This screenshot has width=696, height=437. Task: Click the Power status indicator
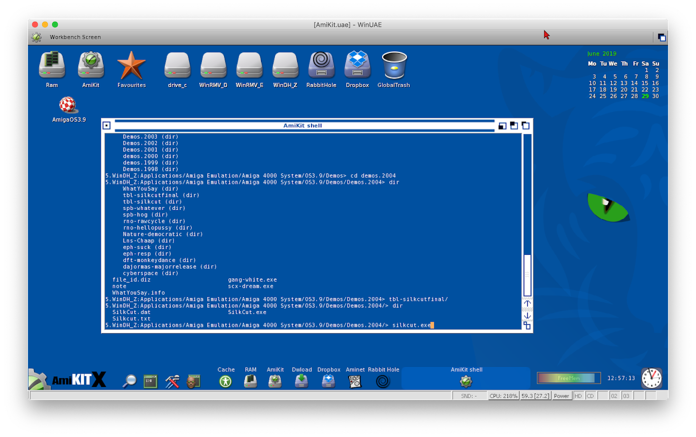(562, 396)
